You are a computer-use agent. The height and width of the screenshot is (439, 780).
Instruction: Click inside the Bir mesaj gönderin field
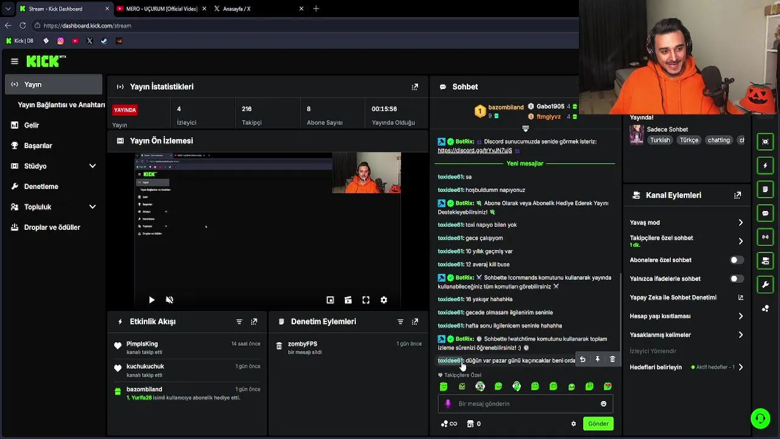[525, 404]
